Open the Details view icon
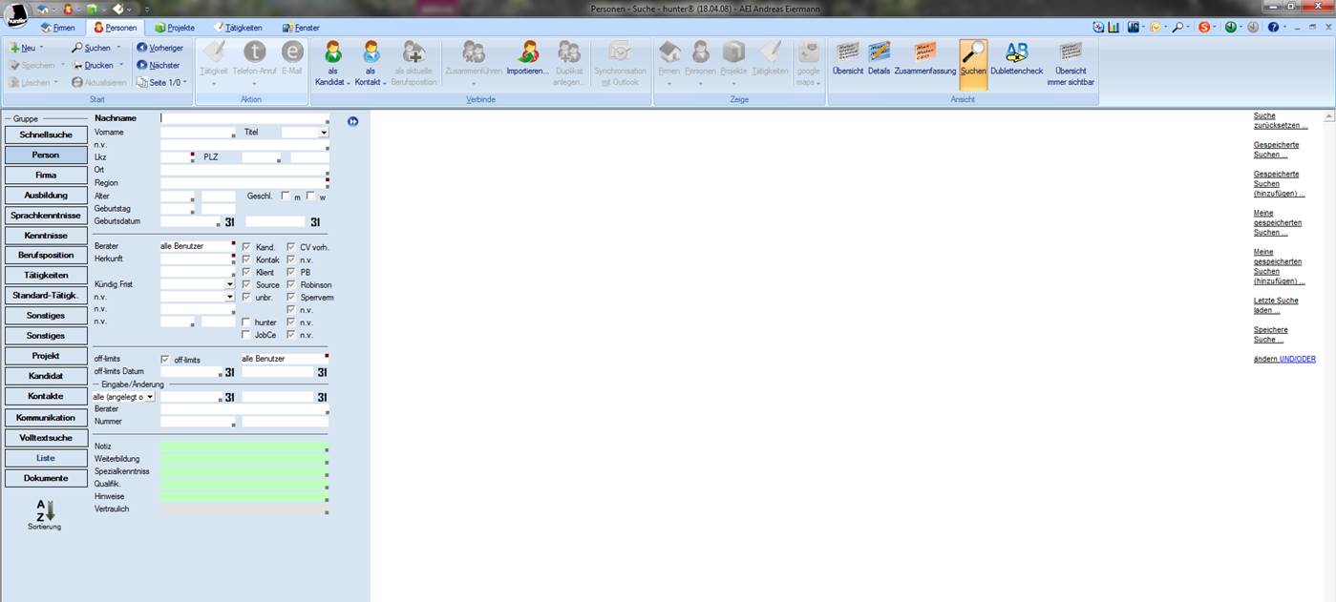The image size is (1336, 602). click(x=879, y=54)
